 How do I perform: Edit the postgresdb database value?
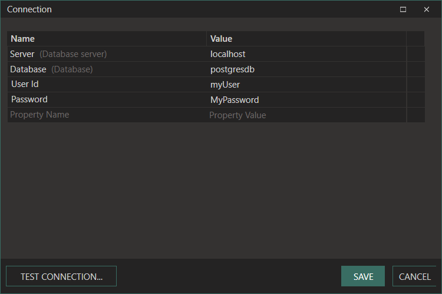[x=306, y=69]
